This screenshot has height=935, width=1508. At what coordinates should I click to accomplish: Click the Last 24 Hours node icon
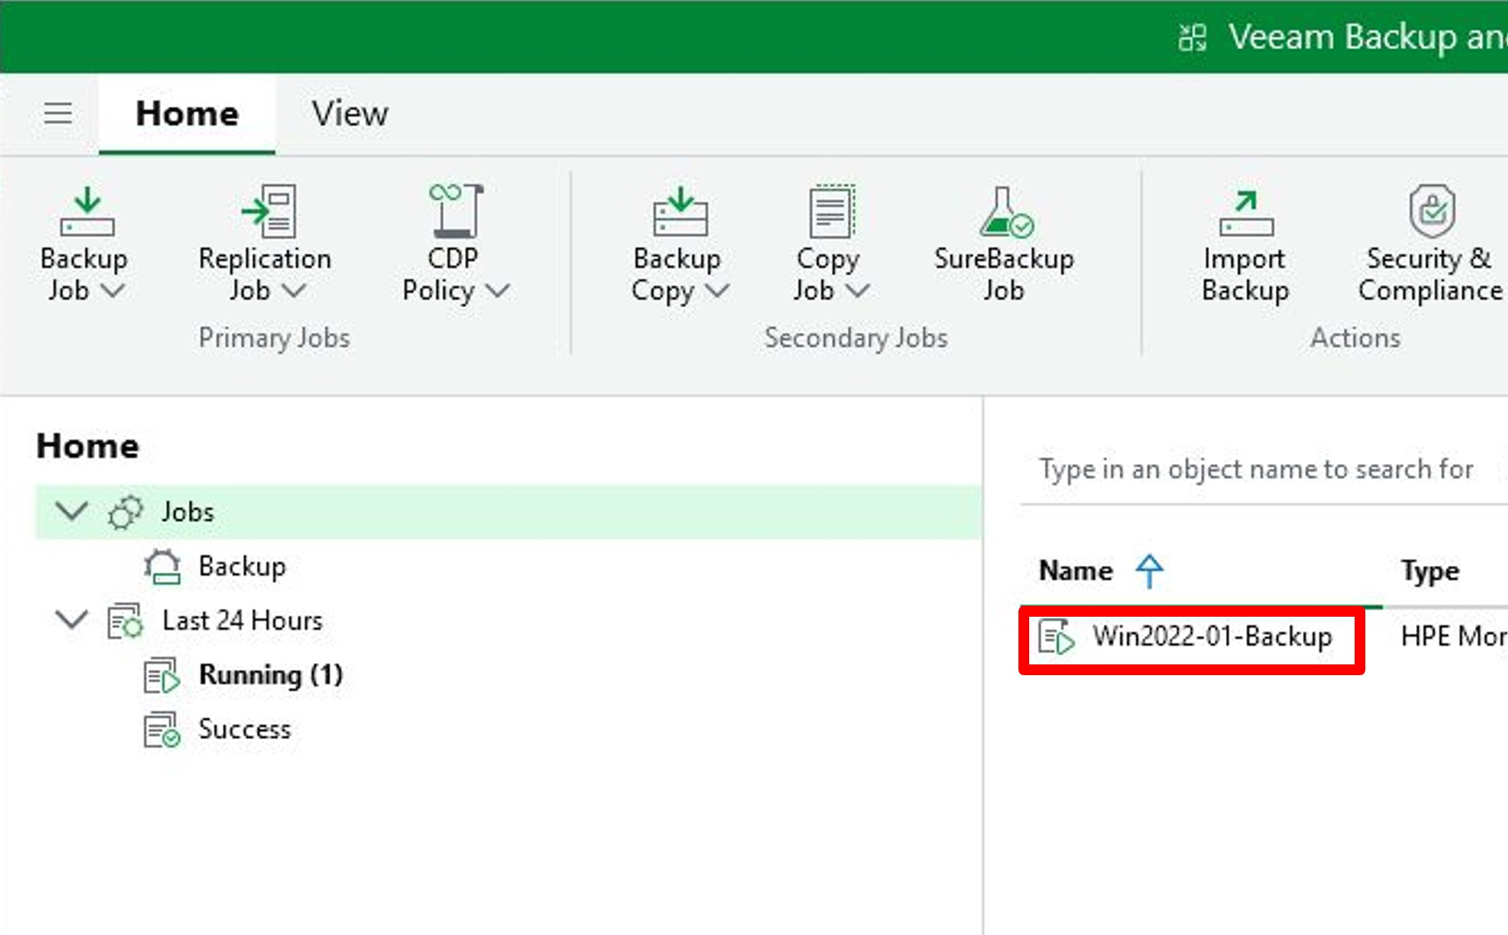coord(125,621)
